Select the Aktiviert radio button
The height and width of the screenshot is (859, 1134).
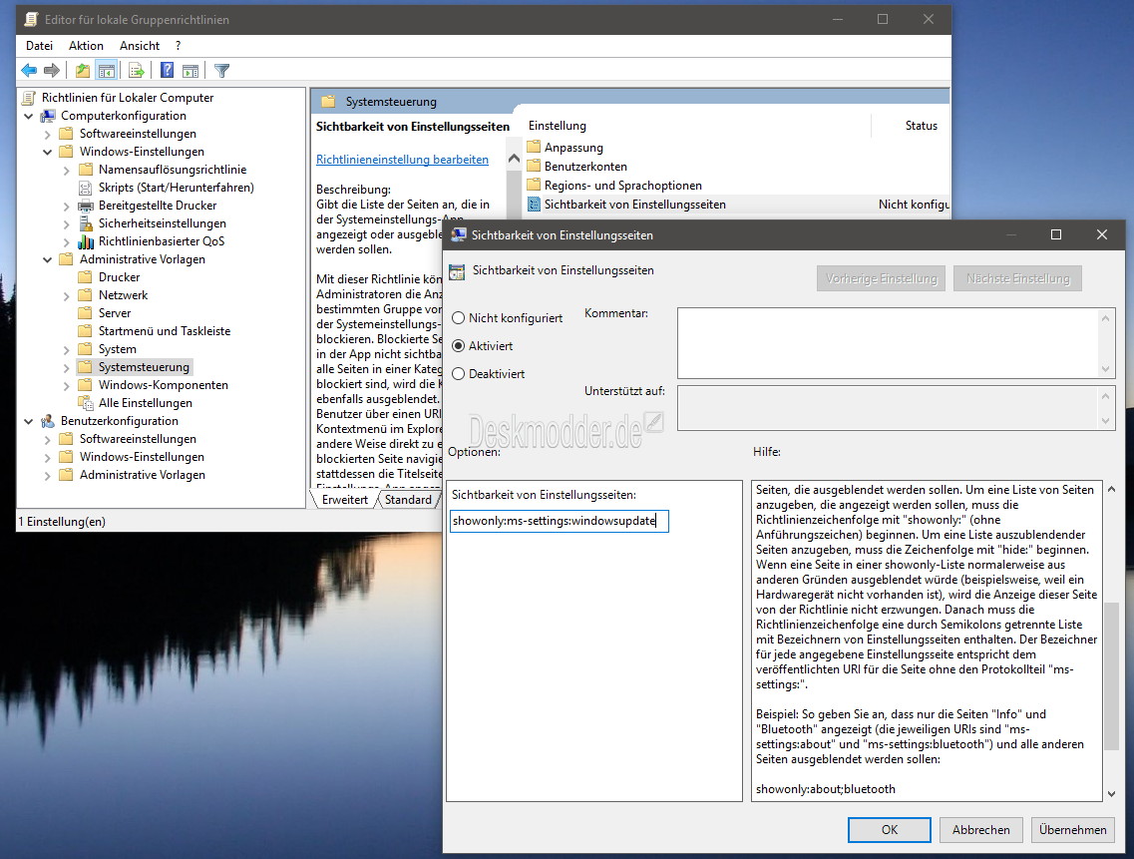[x=458, y=346]
